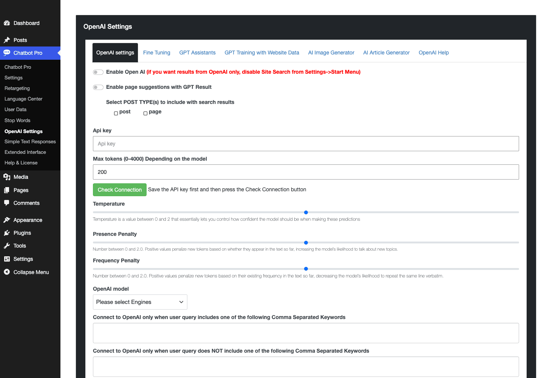The image size is (544, 378).
Task: Click the 'OpenAI Settings' page heading
Action: [108, 26]
